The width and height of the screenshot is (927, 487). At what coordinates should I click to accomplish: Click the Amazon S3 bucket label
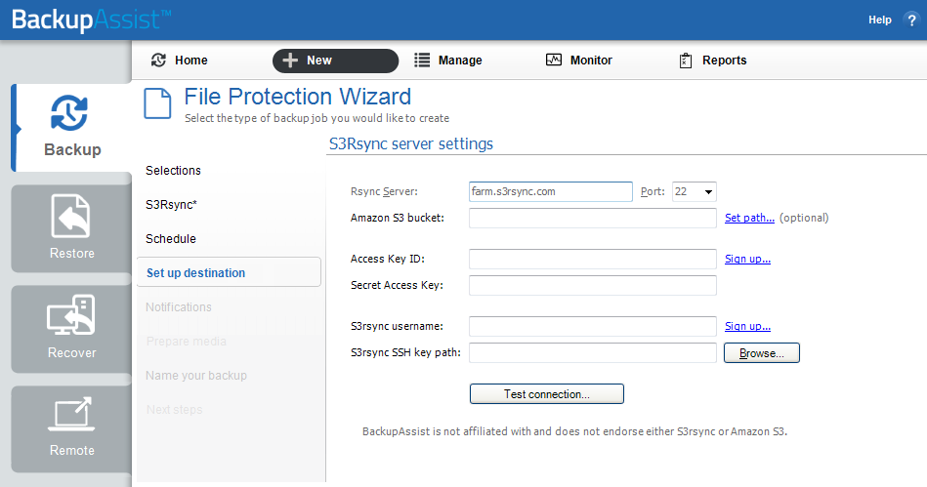click(x=398, y=218)
